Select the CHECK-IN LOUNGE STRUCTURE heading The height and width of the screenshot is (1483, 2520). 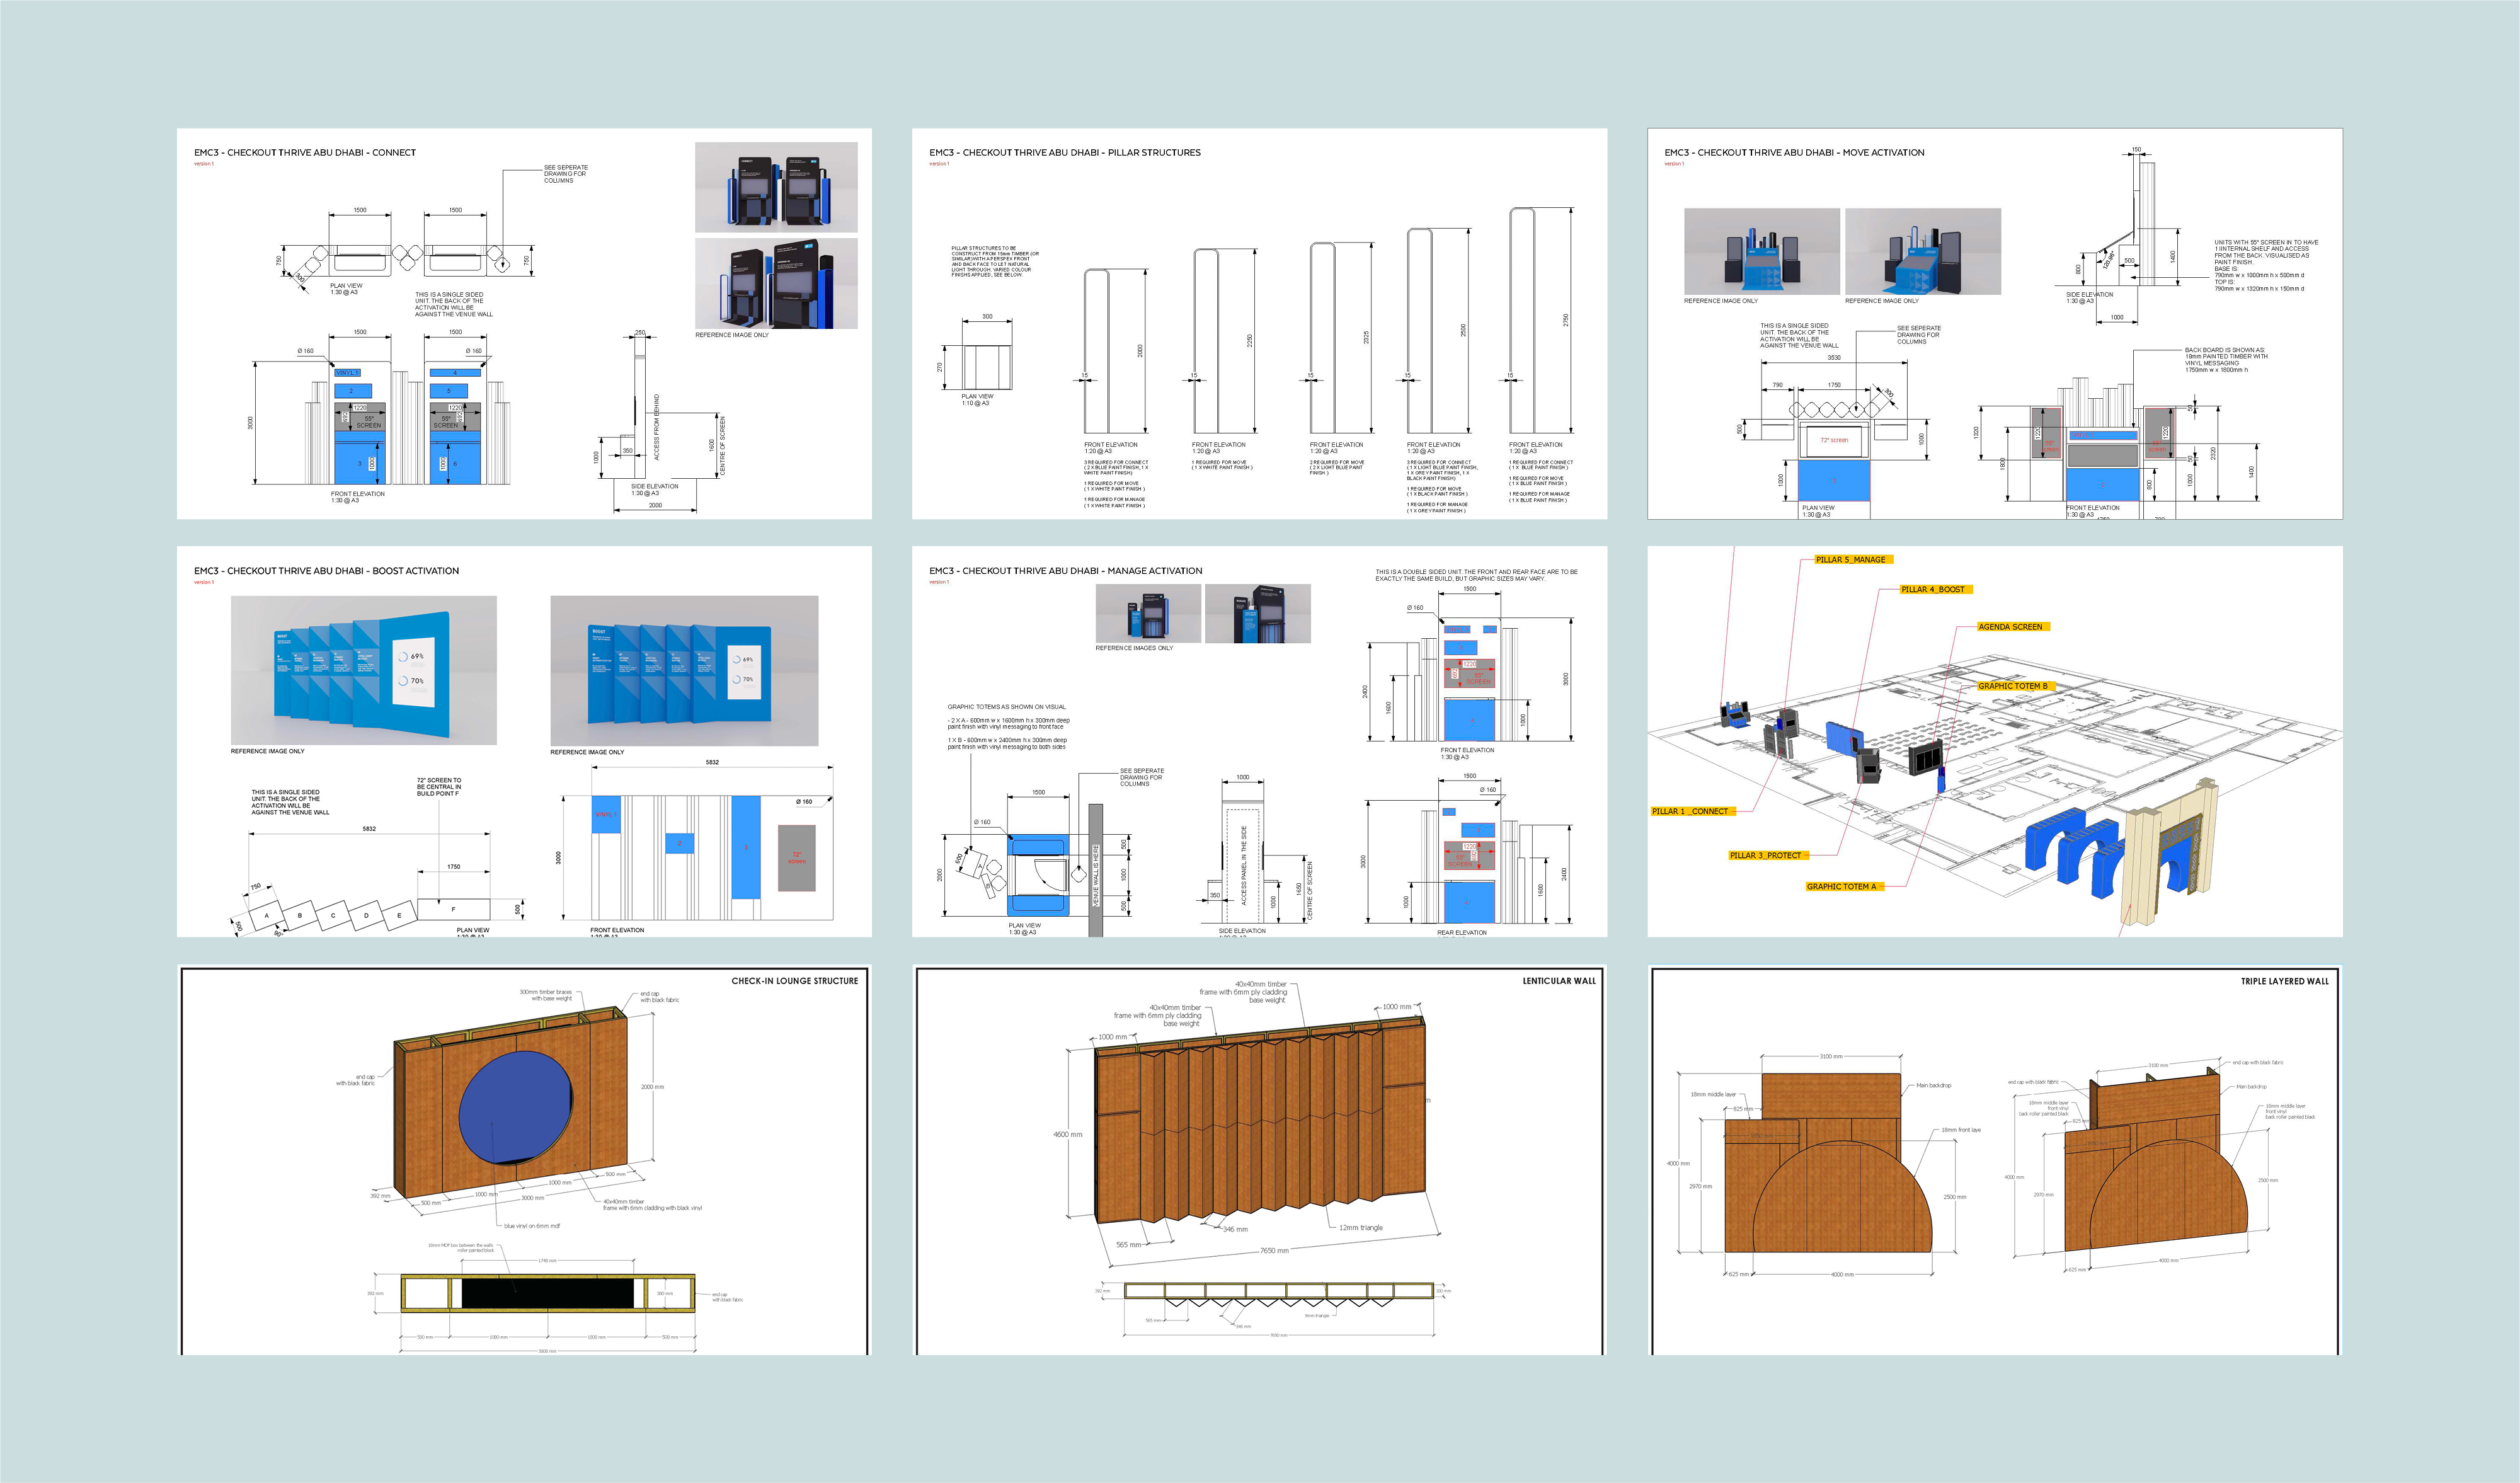coord(795,981)
